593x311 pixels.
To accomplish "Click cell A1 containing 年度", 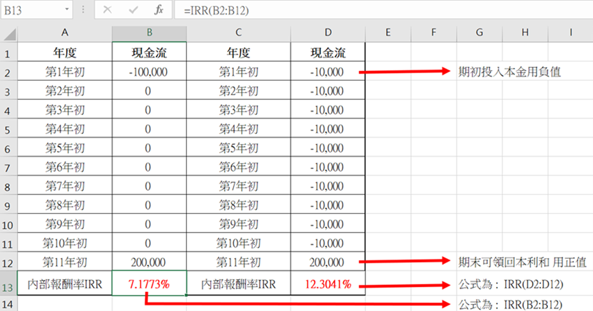I will pos(65,52).
